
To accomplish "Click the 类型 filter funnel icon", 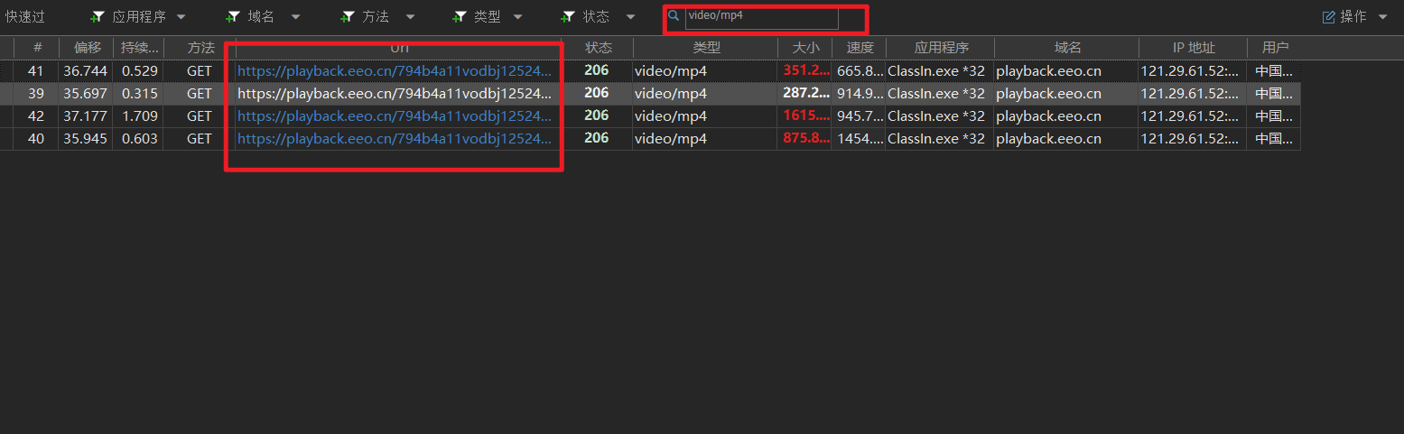I will coord(460,17).
